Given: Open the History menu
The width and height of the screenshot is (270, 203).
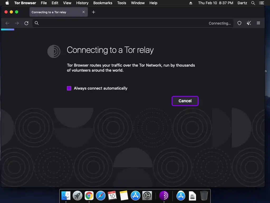Looking at the screenshot, I should click(82, 3).
